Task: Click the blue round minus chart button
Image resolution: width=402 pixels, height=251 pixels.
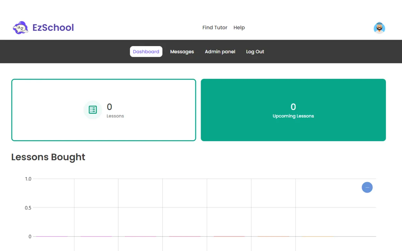Action: (367, 187)
